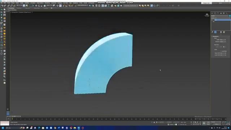
Task: Open the Layer Explorer toolbar icon
Action: [x=100, y=6]
